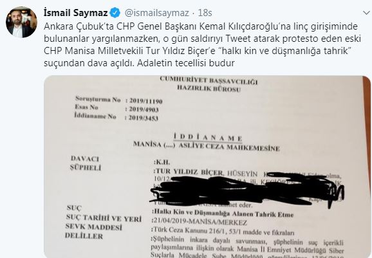Click the DELİLLER label in the document

[x=84, y=236]
